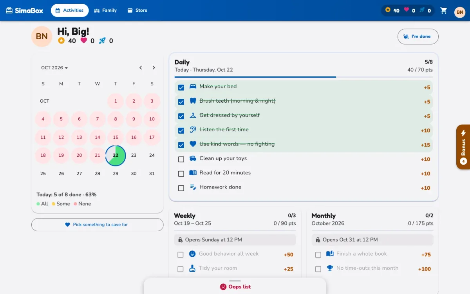Click the hanger icon for Get dressed
Viewport: 470px width, 294px height.
(193, 115)
